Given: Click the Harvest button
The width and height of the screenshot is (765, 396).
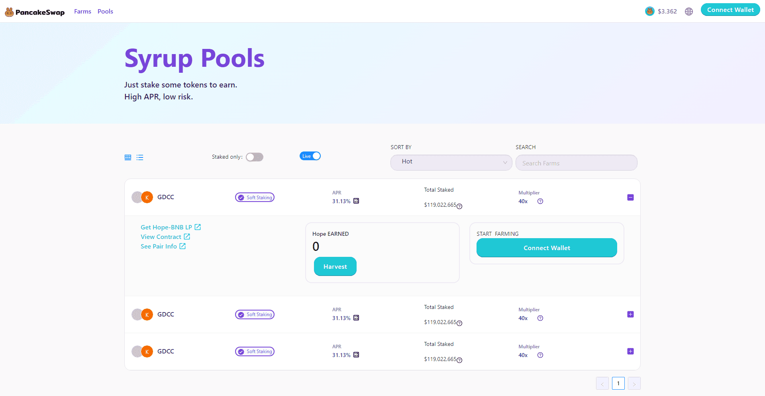Looking at the screenshot, I should click(x=335, y=266).
